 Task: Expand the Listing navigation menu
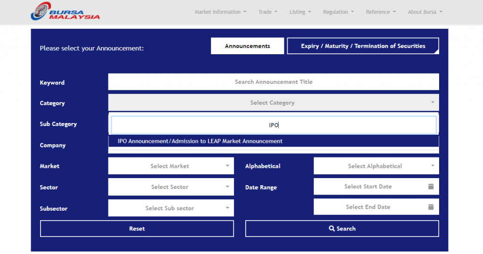pyautogui.click(x=300, y=12)
